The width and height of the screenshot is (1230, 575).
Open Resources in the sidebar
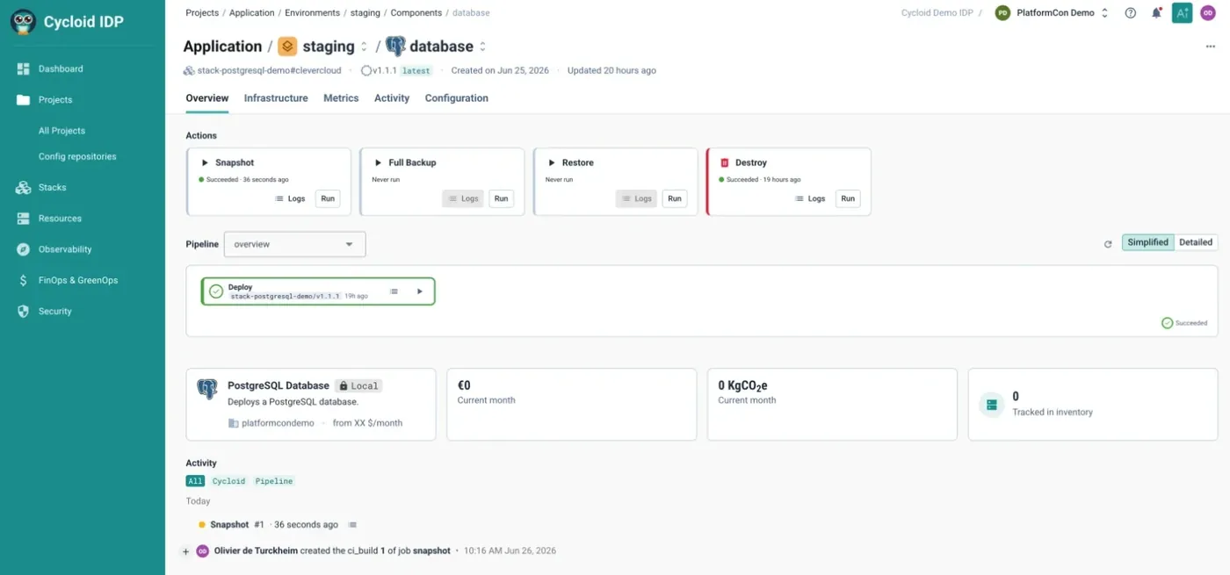coord(60,219)
